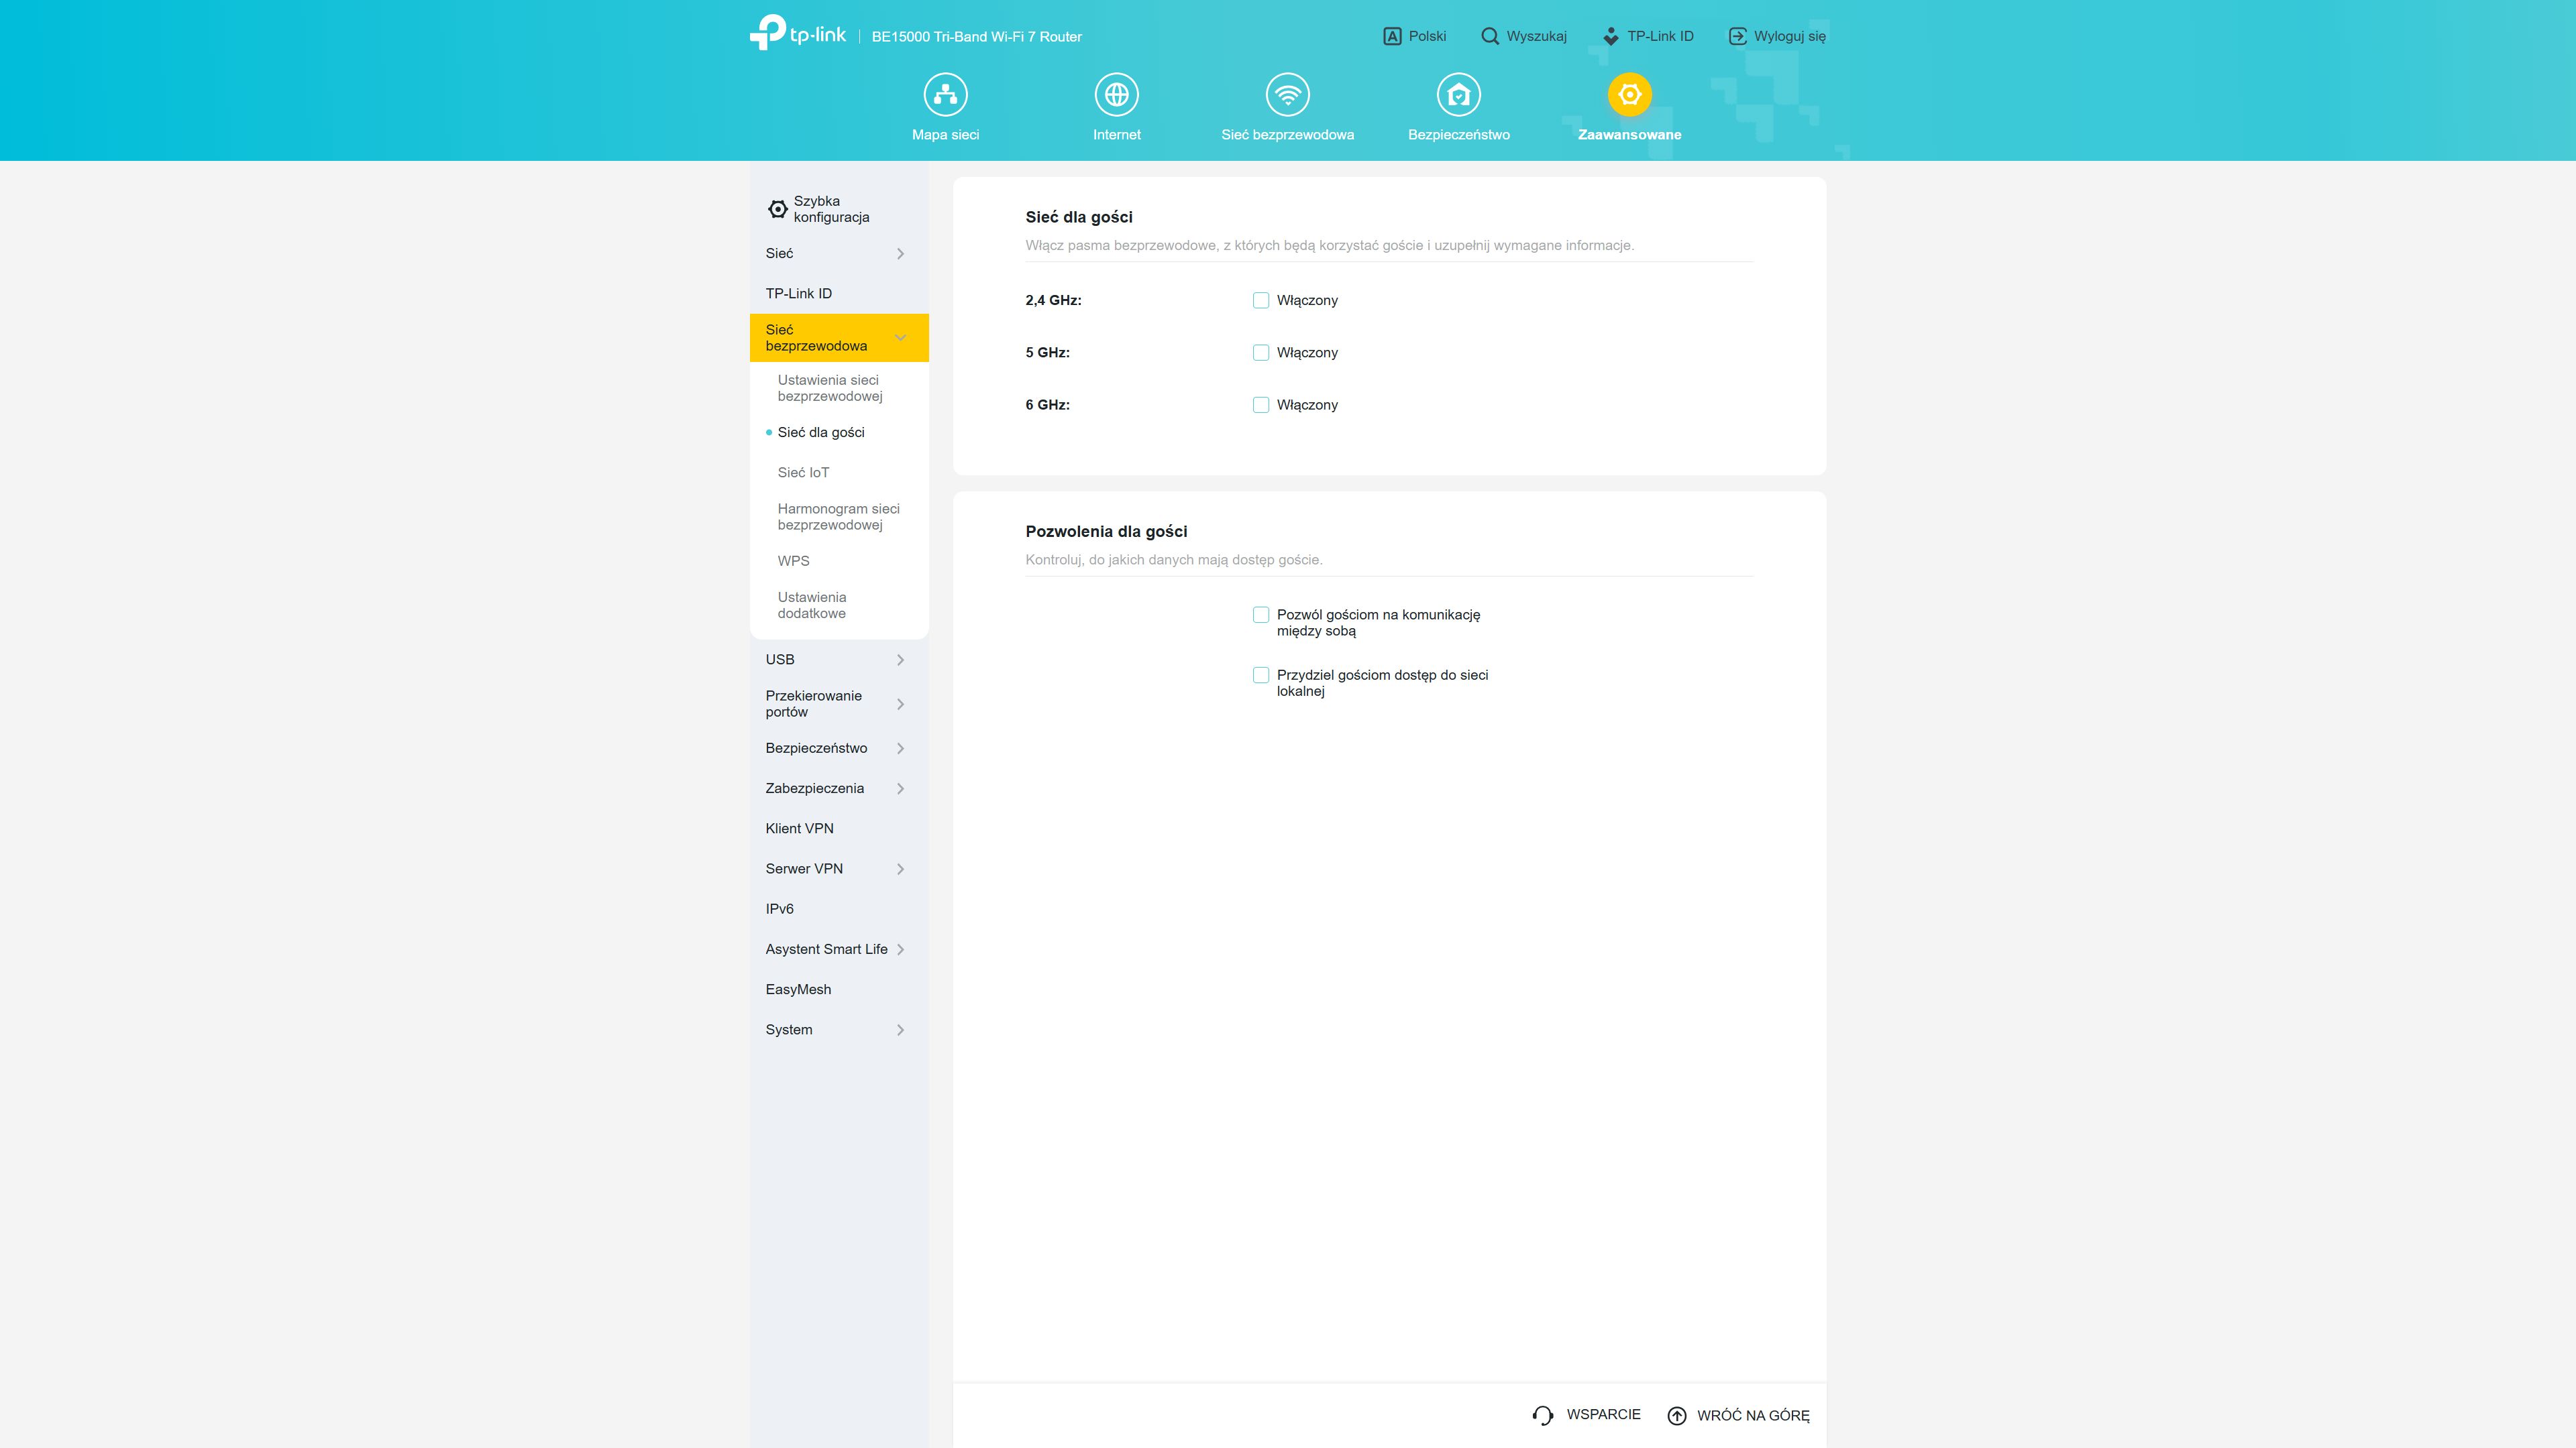Viewport: 2576px width, 1448px height.
Task: Open the Polski language selector
Action: (1414, 36)
